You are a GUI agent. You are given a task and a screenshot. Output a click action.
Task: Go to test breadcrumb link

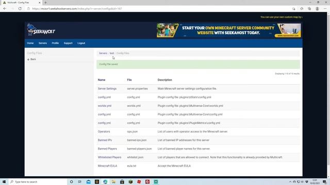coord(112,53)
